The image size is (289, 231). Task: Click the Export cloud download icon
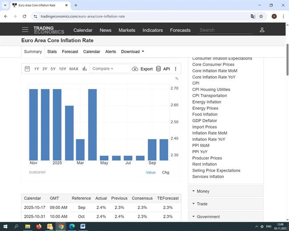[135, 69]
